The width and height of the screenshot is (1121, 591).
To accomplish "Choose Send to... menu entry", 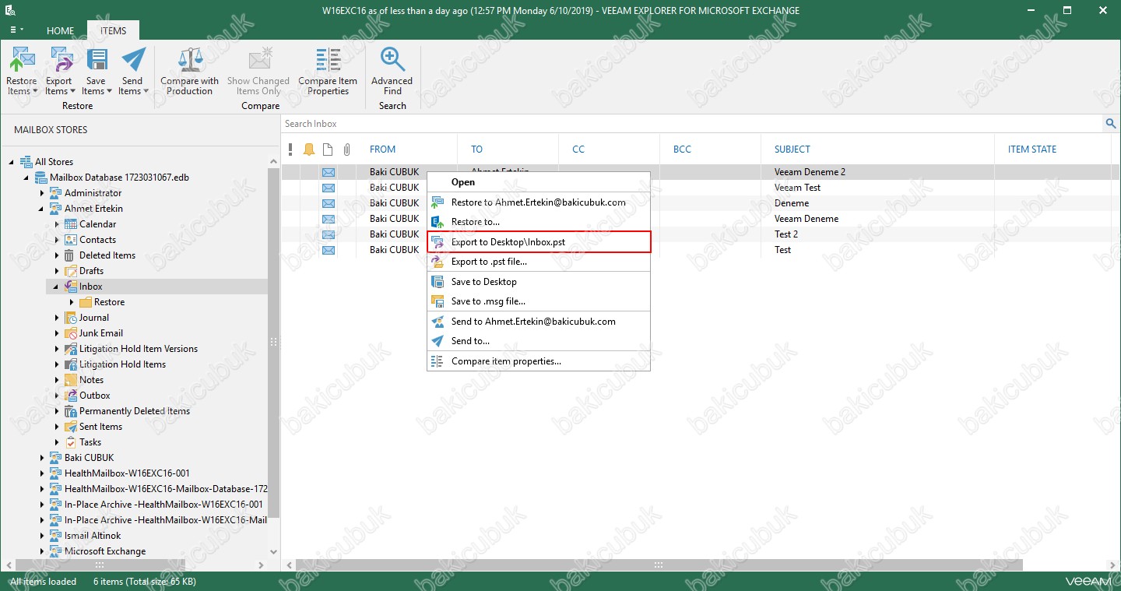I will click(x=539, y=341).
